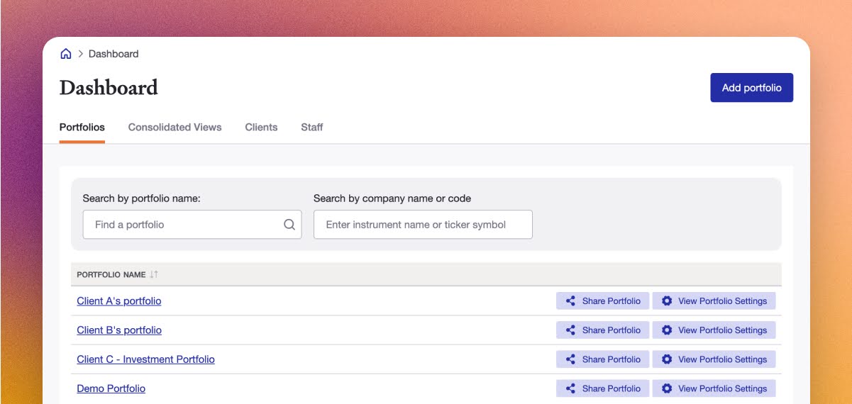View Portfolio Settings for Demo Portfolio
Screen dimensions: 852x404
[x=714, y=388]
